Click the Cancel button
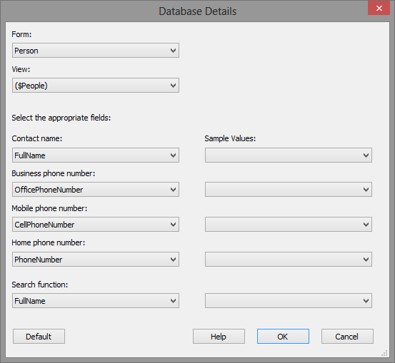This screenshot has height=363, width=395. pyautogui.click(x=347, y=337)
